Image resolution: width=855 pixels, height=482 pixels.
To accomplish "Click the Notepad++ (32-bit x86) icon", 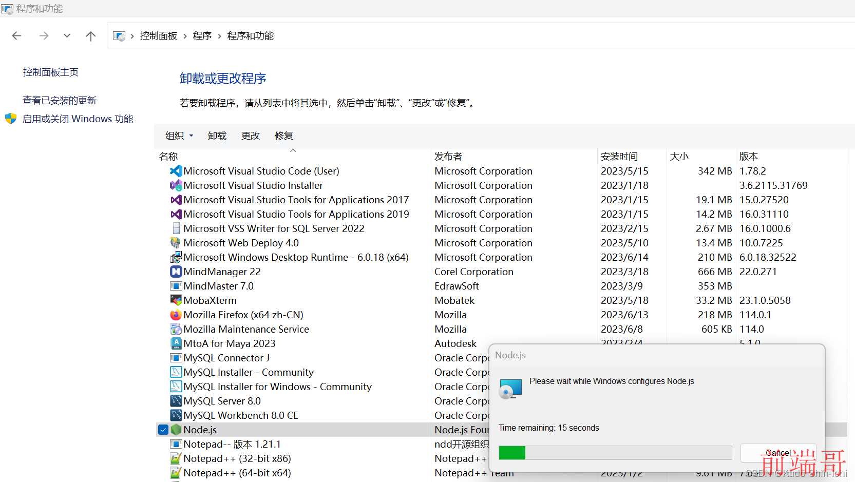I will 176,458.
